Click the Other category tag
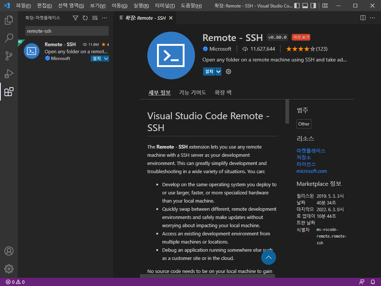This screenshot has width=381, height=286. click(x=304, y=124)
